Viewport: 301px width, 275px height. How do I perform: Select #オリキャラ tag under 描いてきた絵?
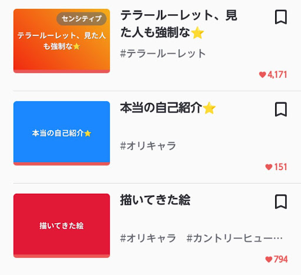click(148, 238)
